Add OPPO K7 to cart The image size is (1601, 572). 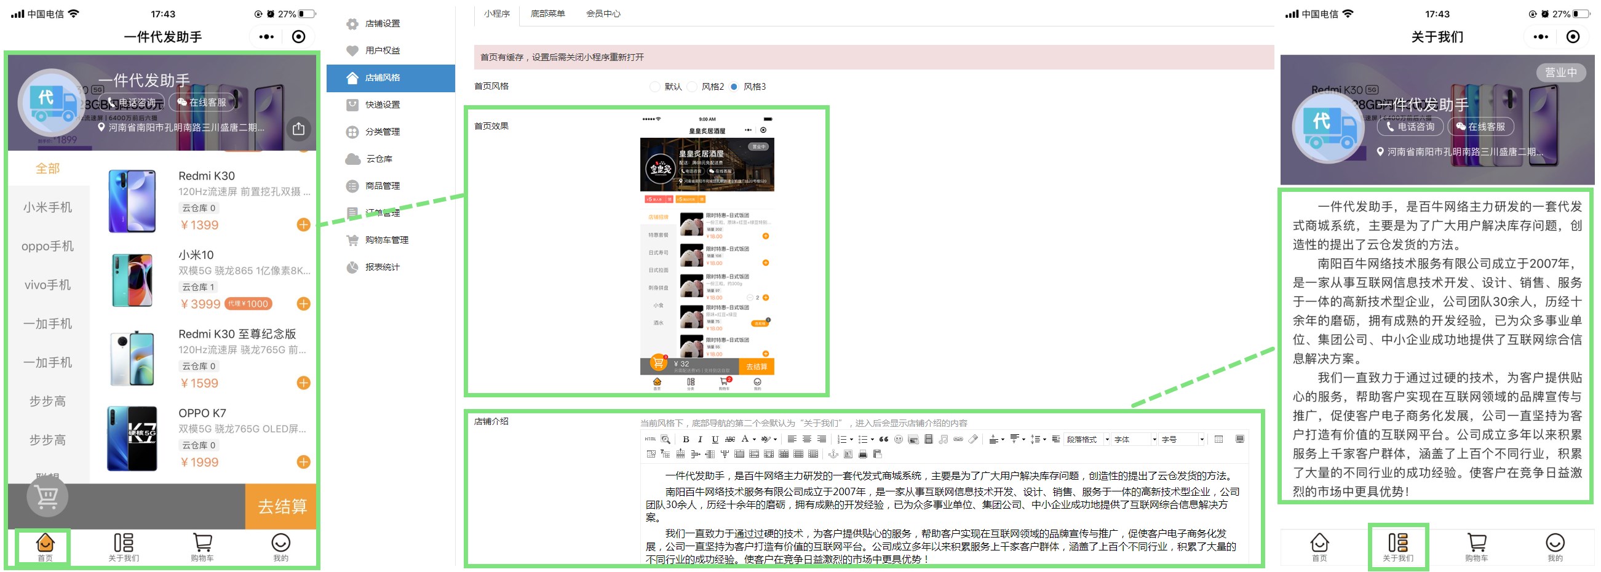(303, 461)
